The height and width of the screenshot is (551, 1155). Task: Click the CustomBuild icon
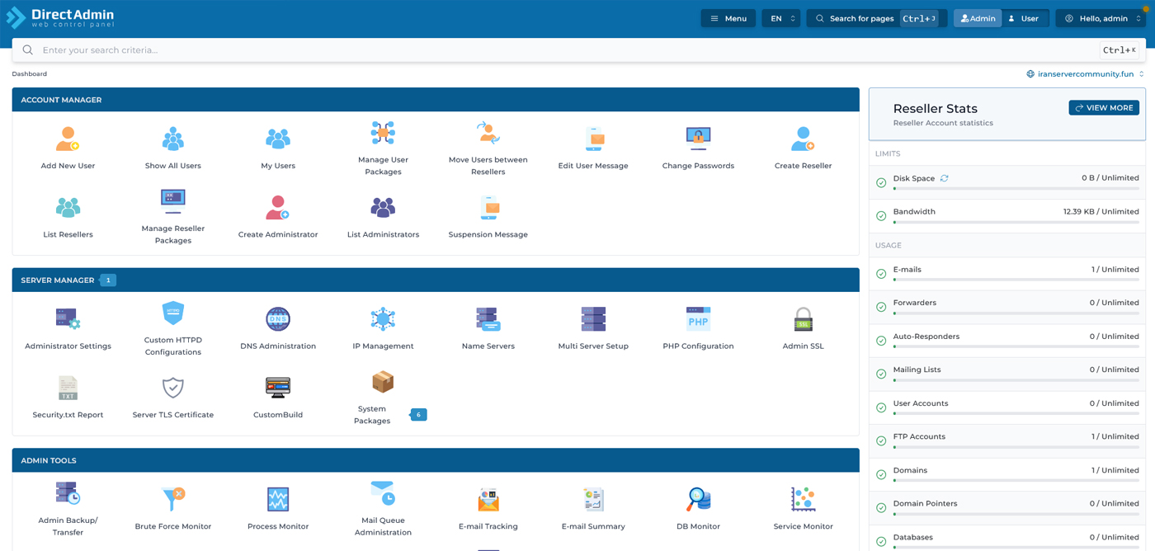click(278, 388)
